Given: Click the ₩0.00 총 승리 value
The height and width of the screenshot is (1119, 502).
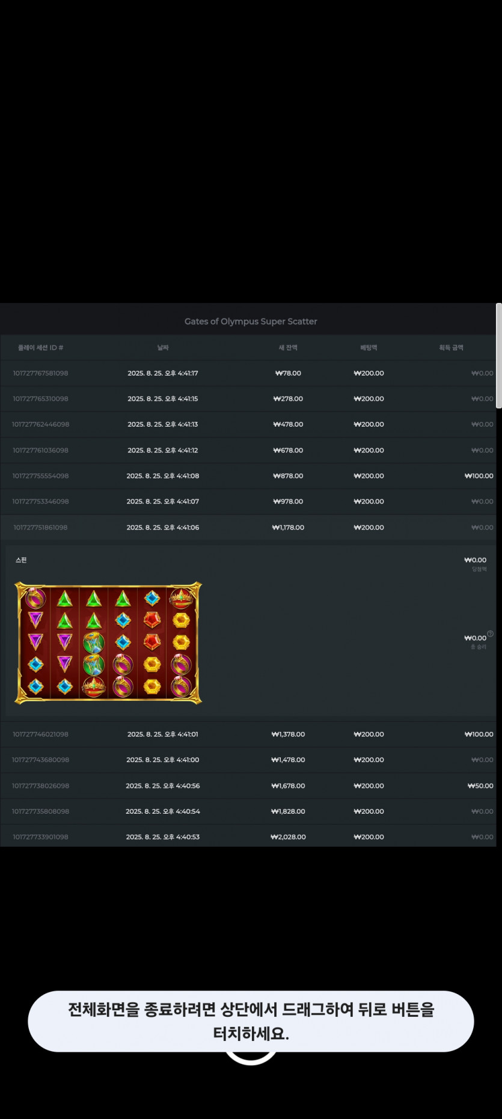Looking at the screenshot, I should click(x=475, y=638).
